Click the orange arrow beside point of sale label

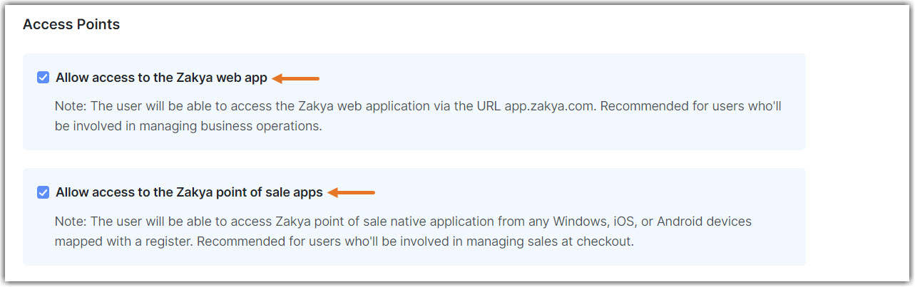pyautogui.click(x=352, y=192)
